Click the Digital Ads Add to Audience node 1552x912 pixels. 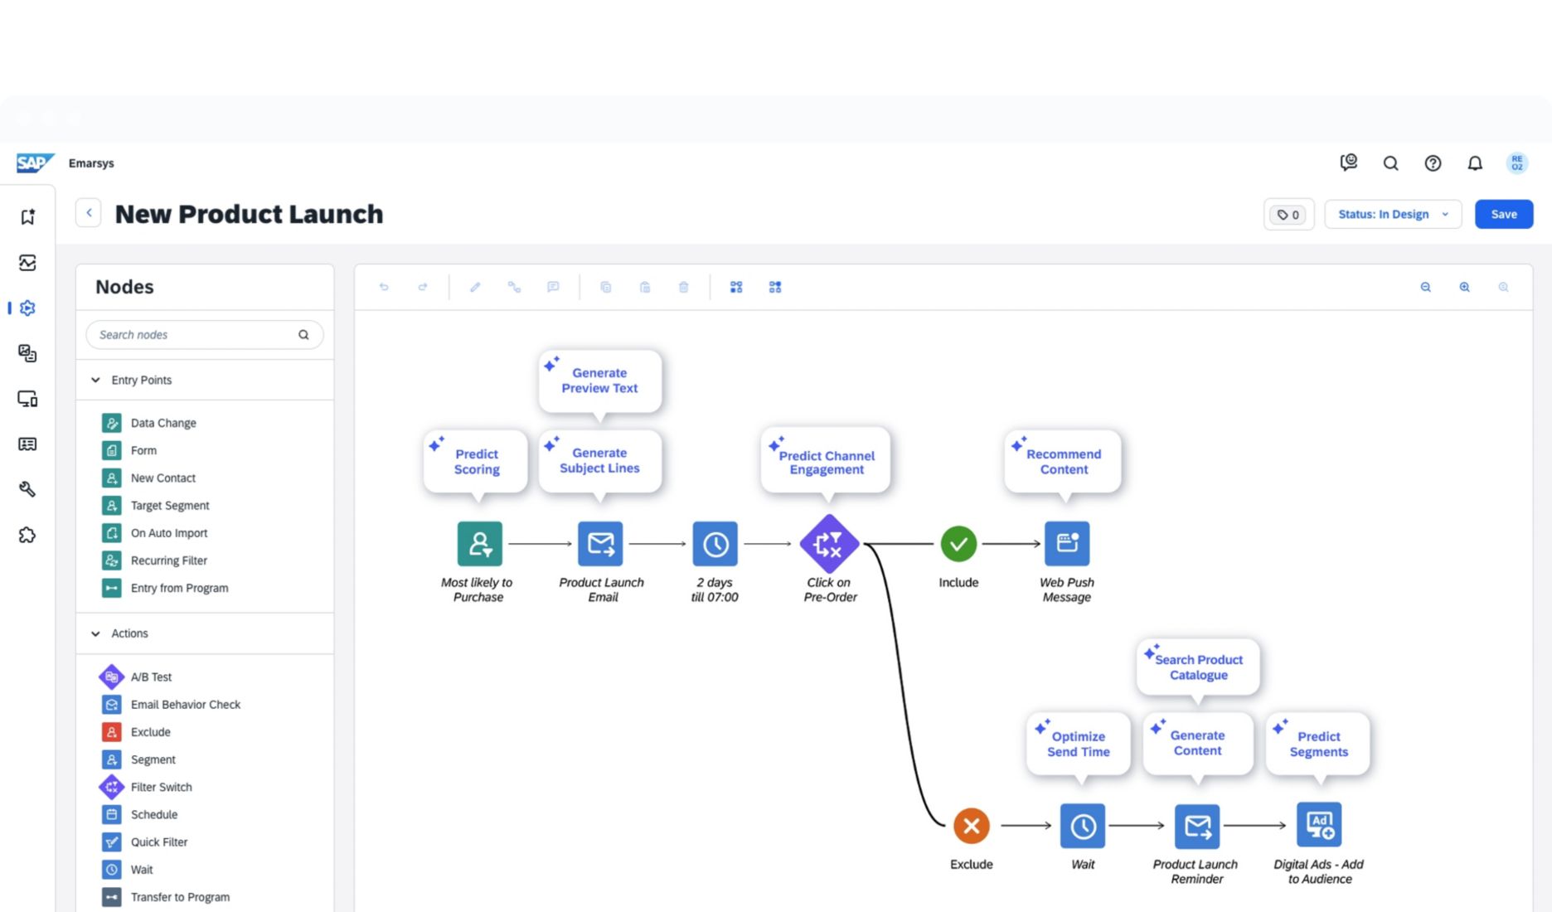(x=1318, y=825)
